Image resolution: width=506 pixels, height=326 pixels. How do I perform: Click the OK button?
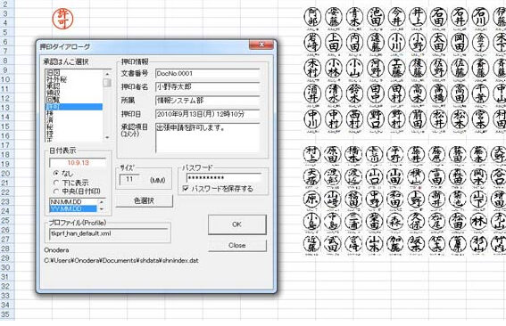[237, 224]
